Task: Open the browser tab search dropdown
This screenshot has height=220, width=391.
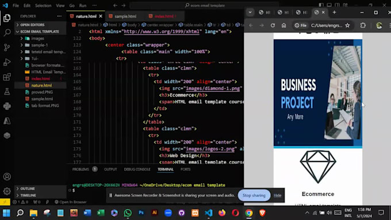Action: point(250,12)
